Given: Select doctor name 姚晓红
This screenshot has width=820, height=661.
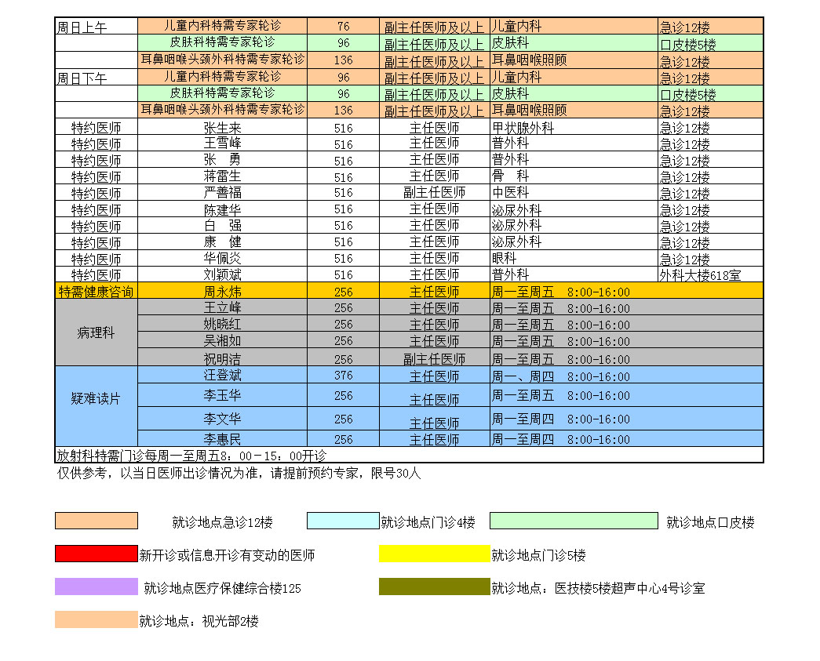Looking at the screenshot, I should [x=222, y=324].
